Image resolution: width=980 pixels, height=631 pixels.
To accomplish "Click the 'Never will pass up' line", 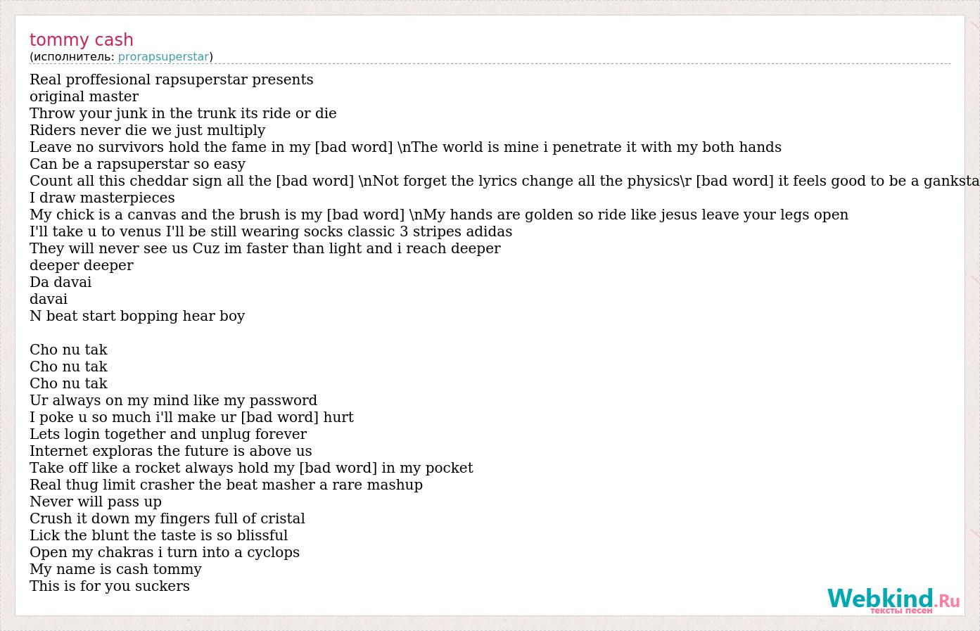I will (x=96, y=502).
